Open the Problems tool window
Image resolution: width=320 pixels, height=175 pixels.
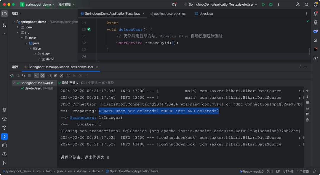4,154
